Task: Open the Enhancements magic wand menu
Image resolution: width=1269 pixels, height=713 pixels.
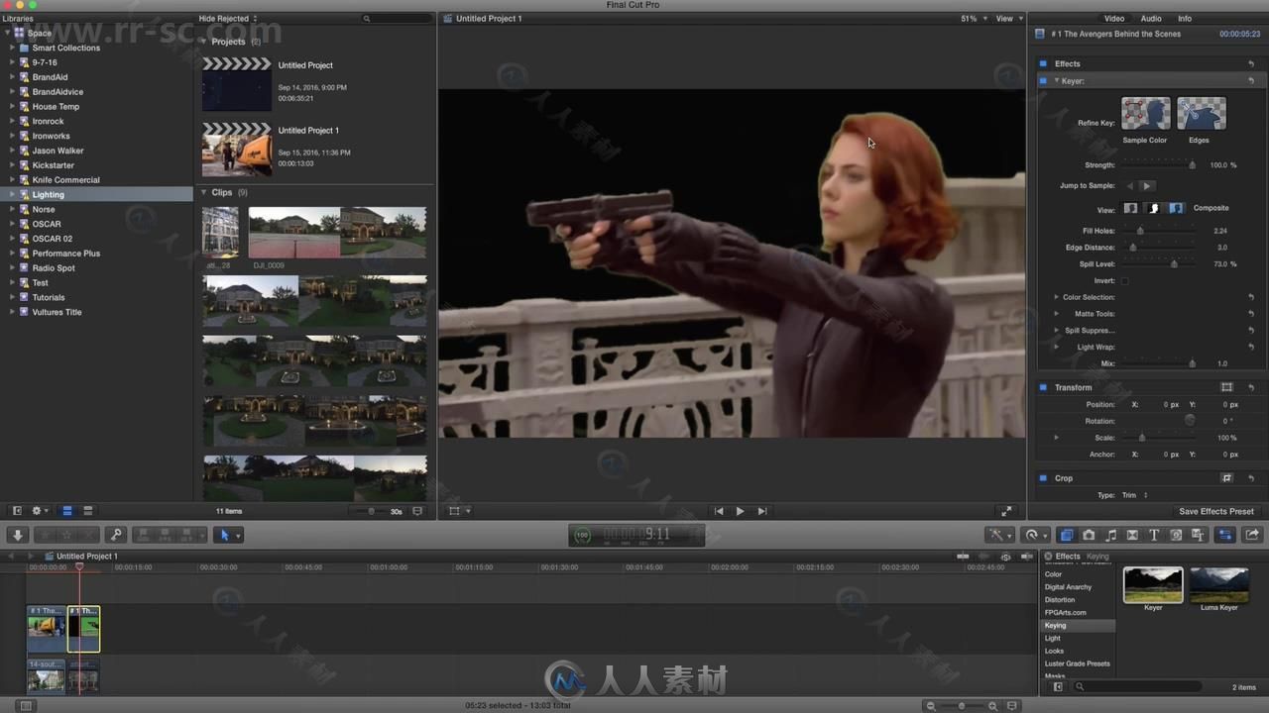Action: (999, 535)
